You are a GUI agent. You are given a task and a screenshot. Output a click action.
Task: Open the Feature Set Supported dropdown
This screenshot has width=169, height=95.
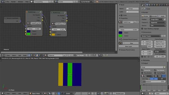pos(158,22)
